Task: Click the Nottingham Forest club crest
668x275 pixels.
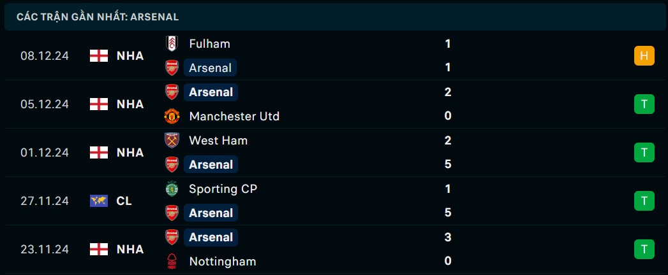Action: [x=172, y=262]
